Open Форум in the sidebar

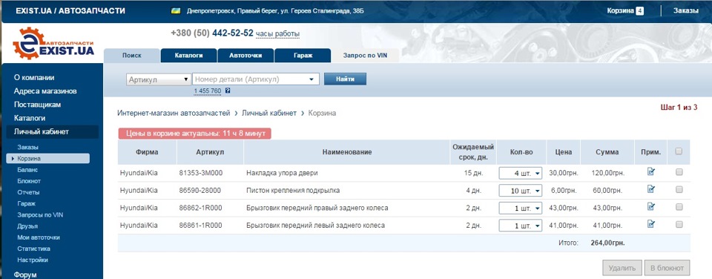click(25, 275)
